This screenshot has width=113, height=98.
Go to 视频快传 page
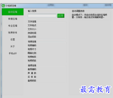[x=13, y=33]
